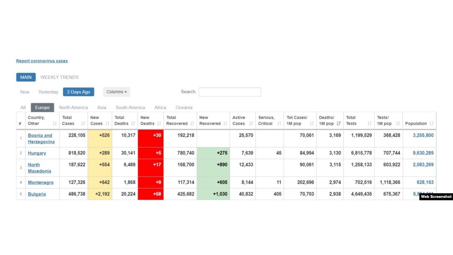Click sort icon for Deaths/1M pop

tap(338, 124)
